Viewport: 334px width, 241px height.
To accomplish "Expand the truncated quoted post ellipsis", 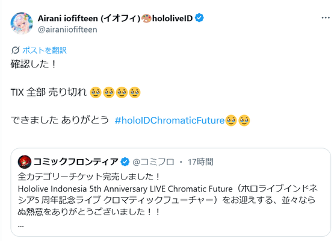I will tap(21, 226).
